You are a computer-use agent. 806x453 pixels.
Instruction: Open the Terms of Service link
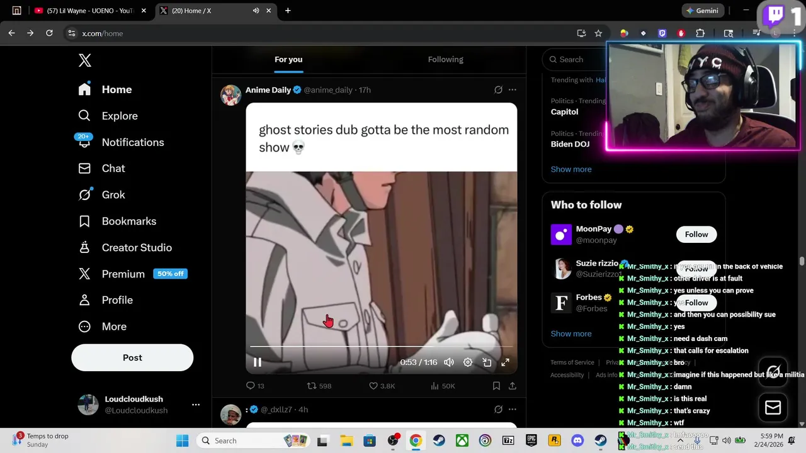(572, 362)
